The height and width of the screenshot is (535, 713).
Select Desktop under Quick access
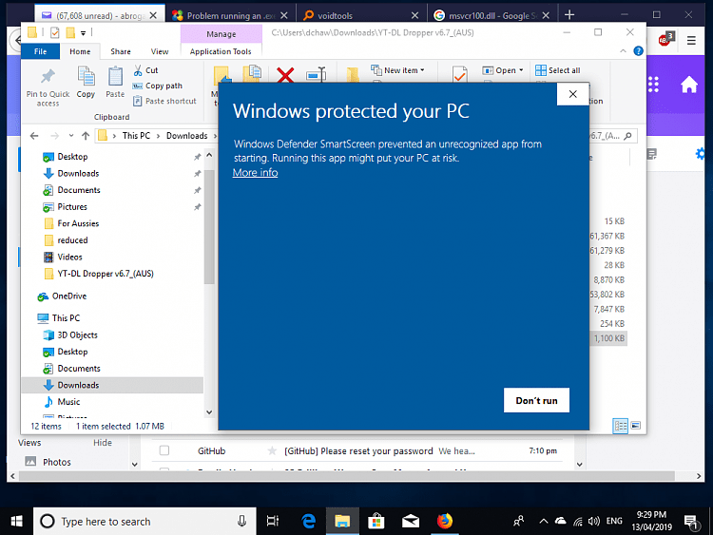[72, 157]
